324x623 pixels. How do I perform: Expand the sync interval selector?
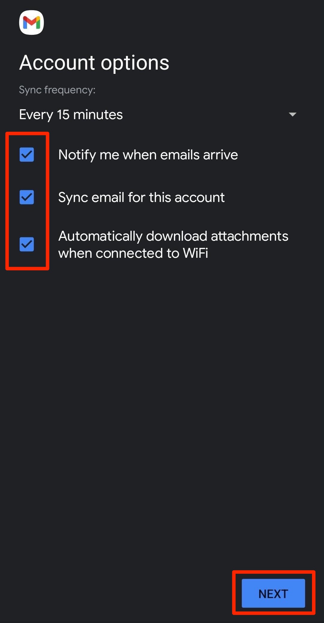point(157,115)
